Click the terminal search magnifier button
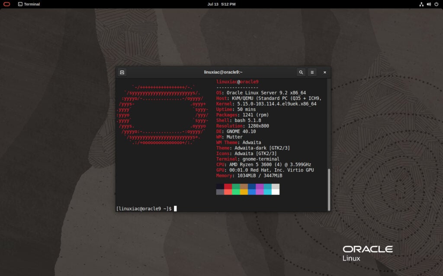Viewport: 443px width, 276px height. [301, 72]
